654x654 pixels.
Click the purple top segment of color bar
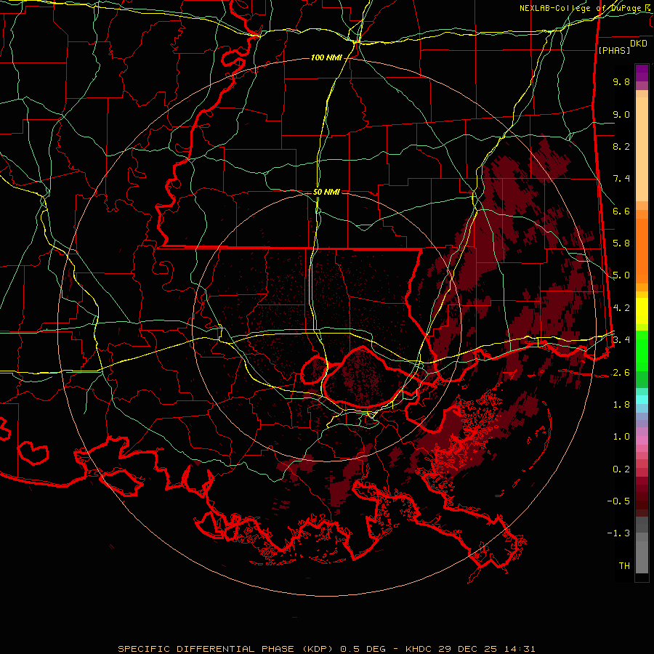coord(642,73)
